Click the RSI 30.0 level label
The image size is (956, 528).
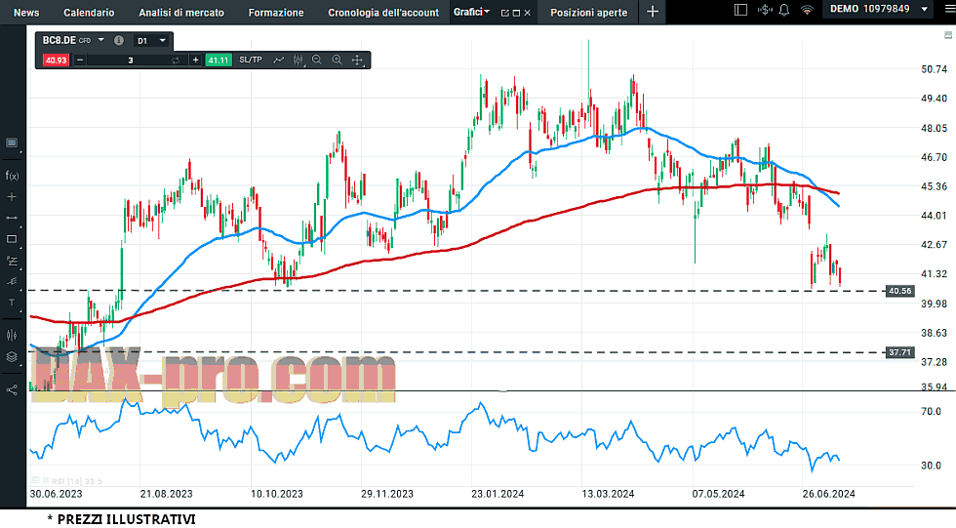tap(931, 466)
